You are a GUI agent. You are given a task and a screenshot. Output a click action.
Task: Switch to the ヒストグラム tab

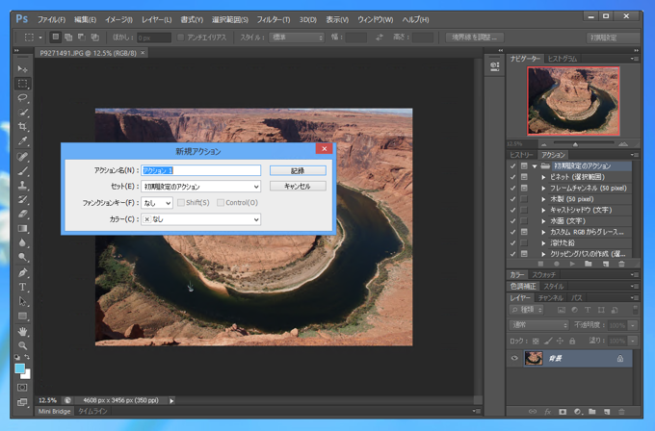[563, 59]
